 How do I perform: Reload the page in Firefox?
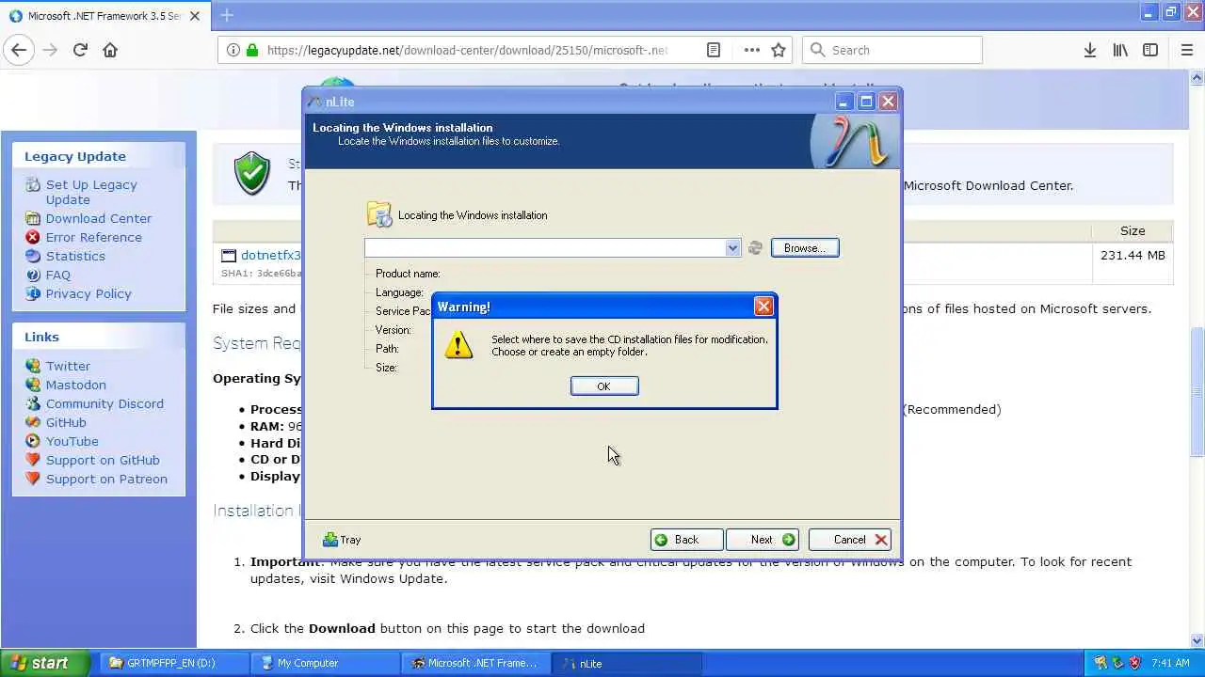coord(80,50)
